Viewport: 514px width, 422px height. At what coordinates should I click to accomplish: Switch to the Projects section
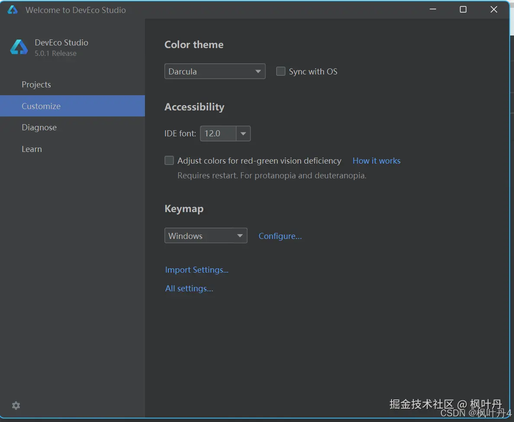click(72, 84)
